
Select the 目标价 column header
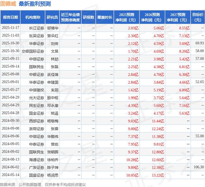pos(198,17)
